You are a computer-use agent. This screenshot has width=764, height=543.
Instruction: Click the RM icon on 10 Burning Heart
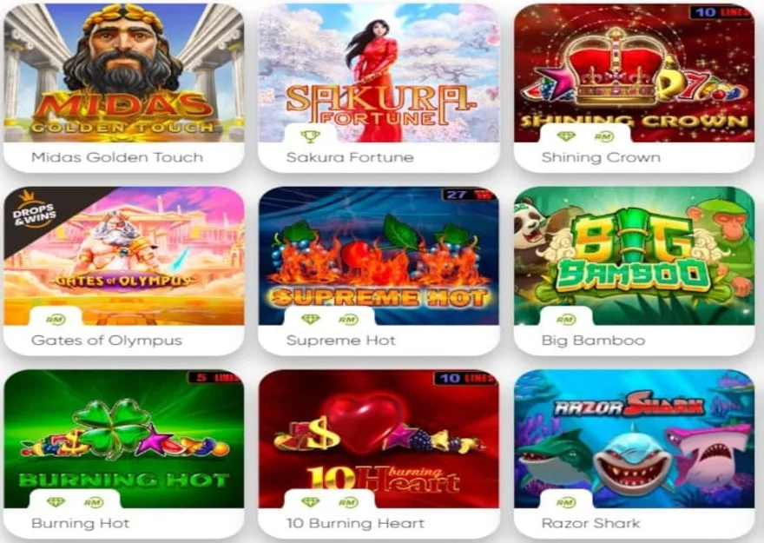[348, 502]
